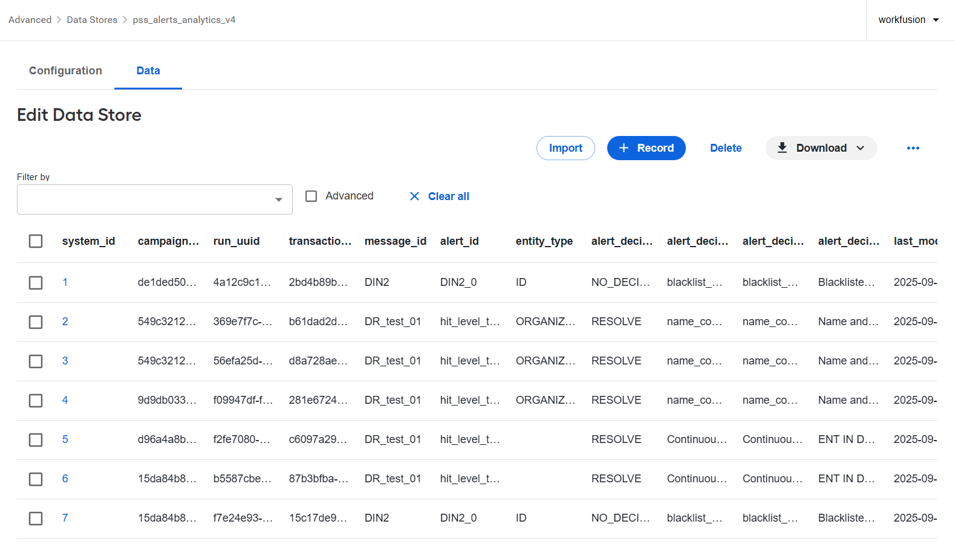Open the Download dropdown
Screen dimensions: 955x550
821,148
